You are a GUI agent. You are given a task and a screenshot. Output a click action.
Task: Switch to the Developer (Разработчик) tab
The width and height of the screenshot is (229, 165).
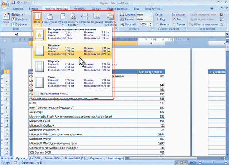152,9
